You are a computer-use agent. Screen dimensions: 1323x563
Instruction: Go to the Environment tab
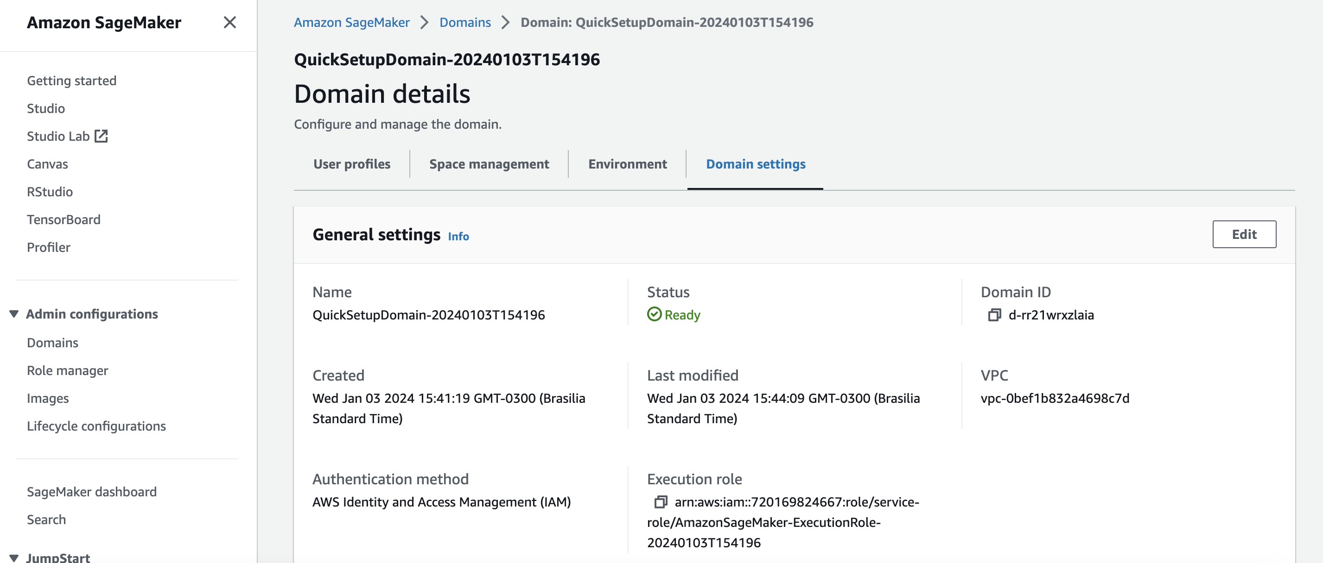(627, 164)
